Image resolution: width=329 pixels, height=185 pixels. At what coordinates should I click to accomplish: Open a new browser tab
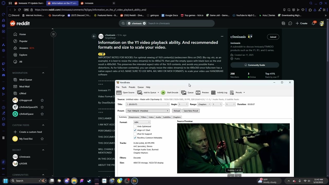(114, 3)
